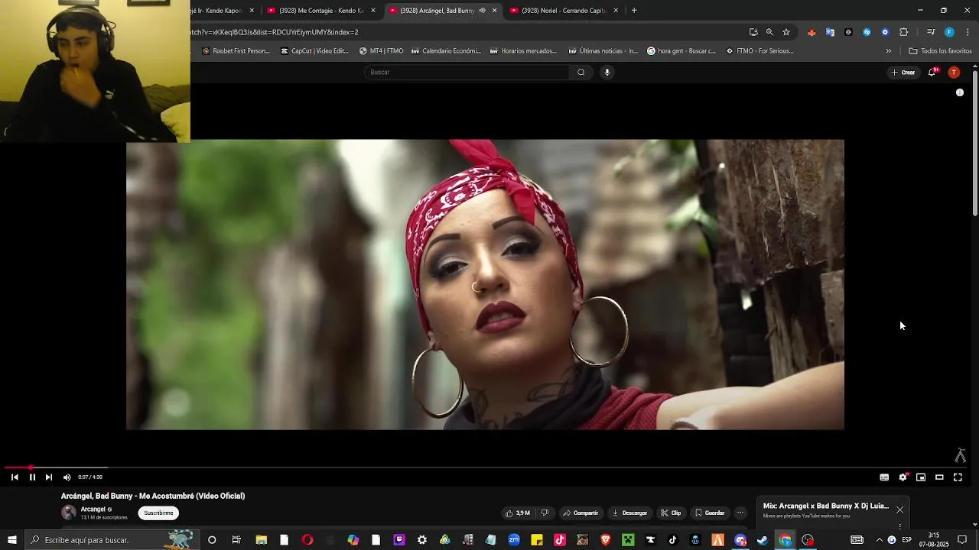Open the hora gmt - Buscar bookmark
The width and height of the screenshot is (979, 550).
681,51
